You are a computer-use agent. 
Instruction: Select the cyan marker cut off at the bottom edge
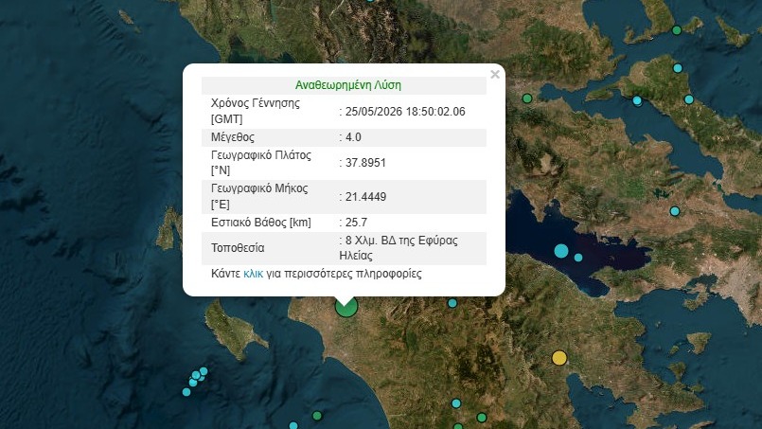pos(293,425)
